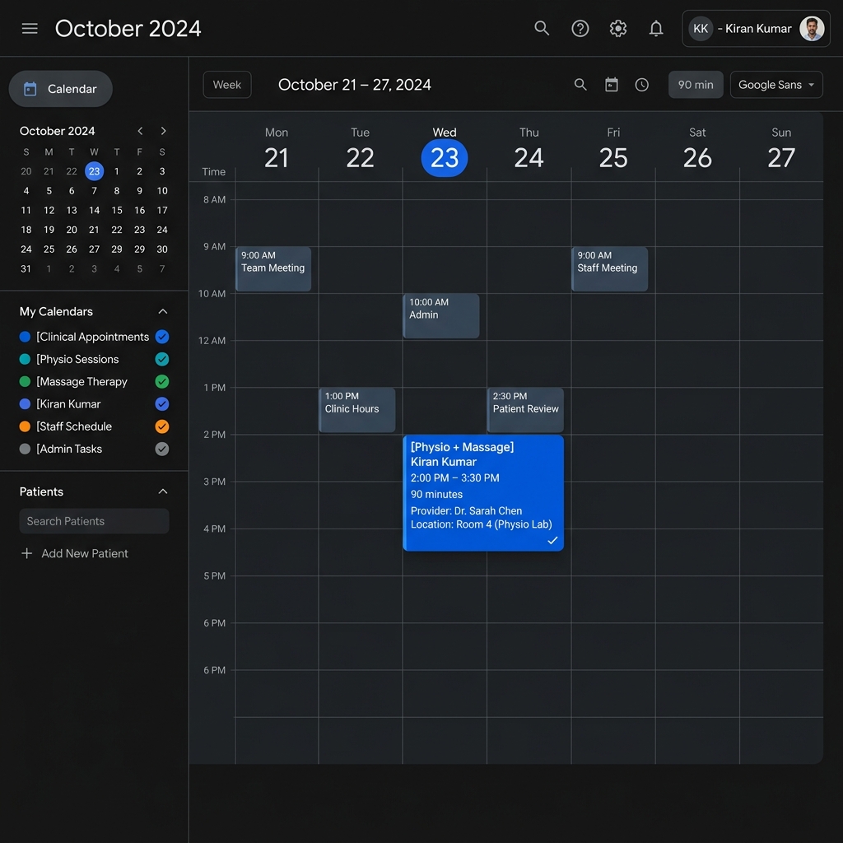Click the 90 min duration button

696,85
